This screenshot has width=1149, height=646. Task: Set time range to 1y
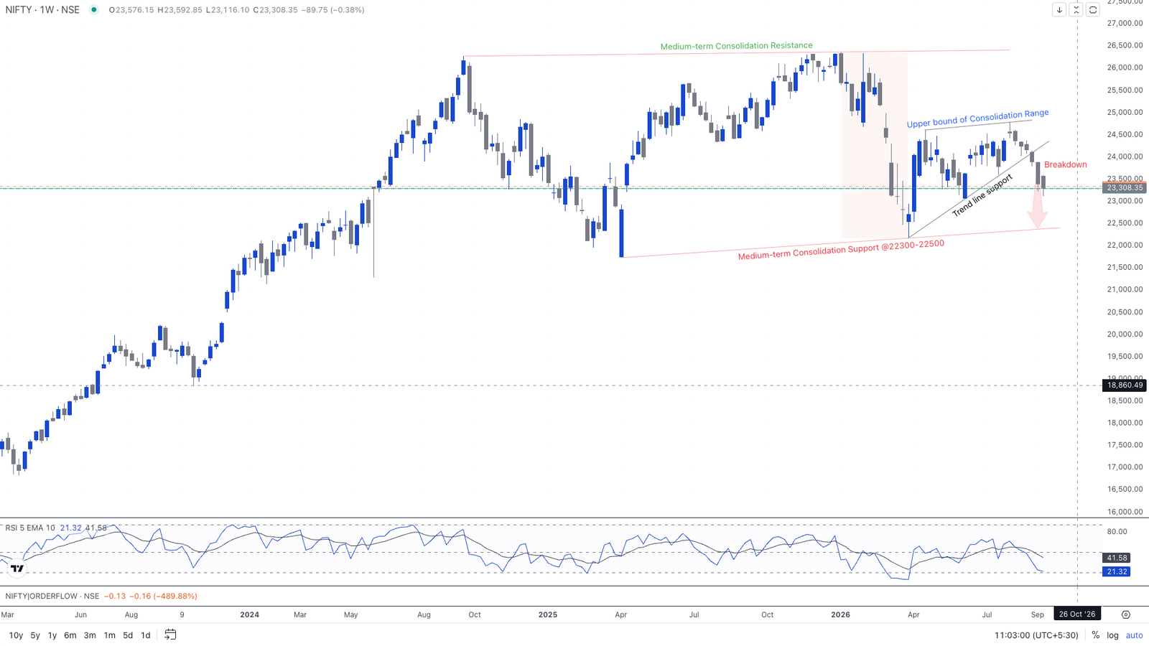pyautogui.click(x=52, y=635)
